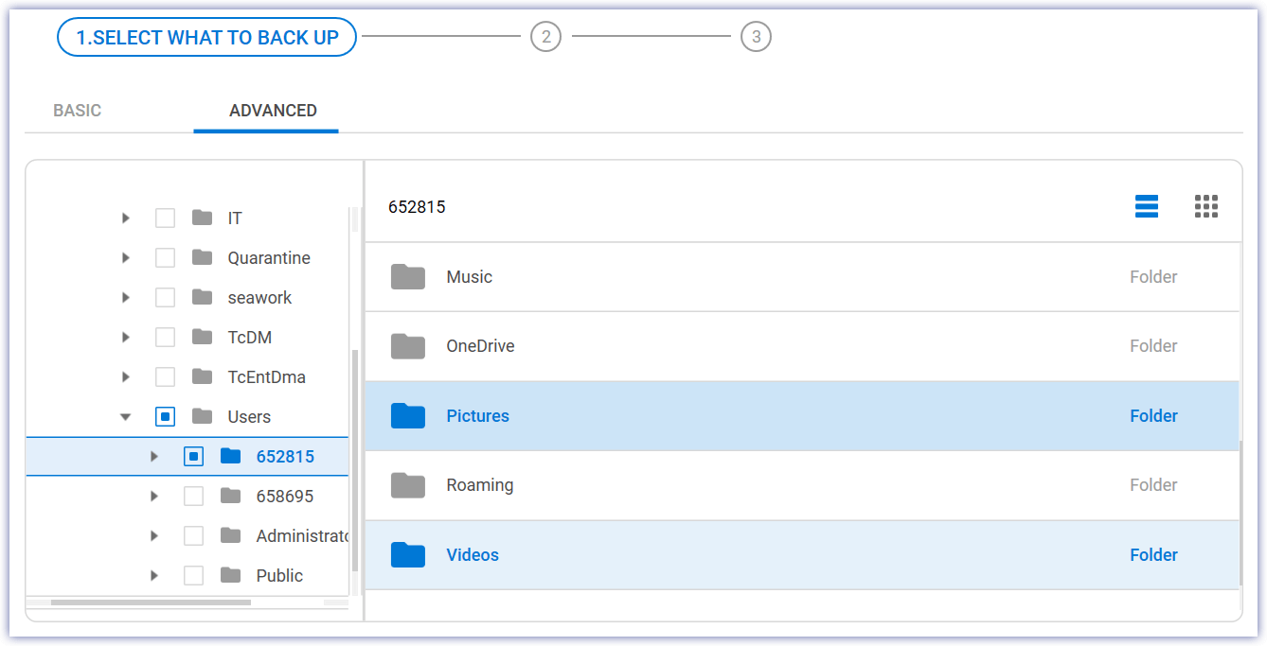Image resolution: width=1267 pixels, height=646 pixels.
Task: Collapse the Users tree node
Action: click(126, 416)
